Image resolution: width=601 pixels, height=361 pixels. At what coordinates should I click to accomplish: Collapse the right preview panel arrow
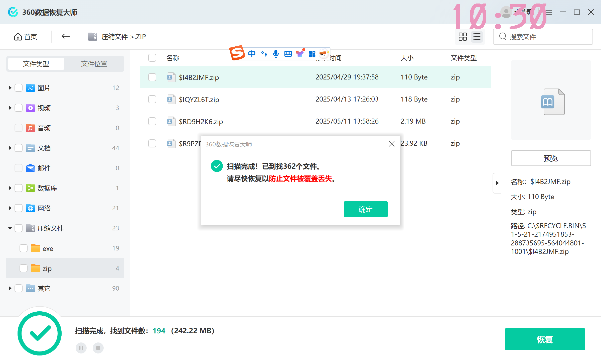tap(497, 183)
